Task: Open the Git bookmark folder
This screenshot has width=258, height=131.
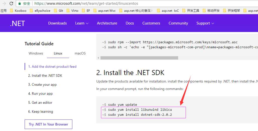Action: tap(59, 11)
